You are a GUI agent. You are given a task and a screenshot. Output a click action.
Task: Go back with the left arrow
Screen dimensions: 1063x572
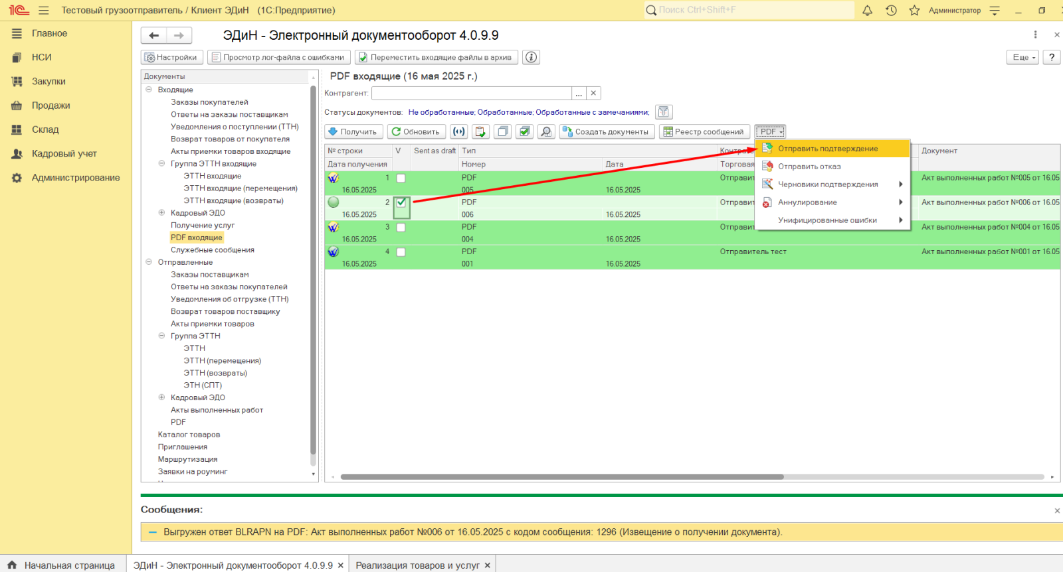point(154,35)
